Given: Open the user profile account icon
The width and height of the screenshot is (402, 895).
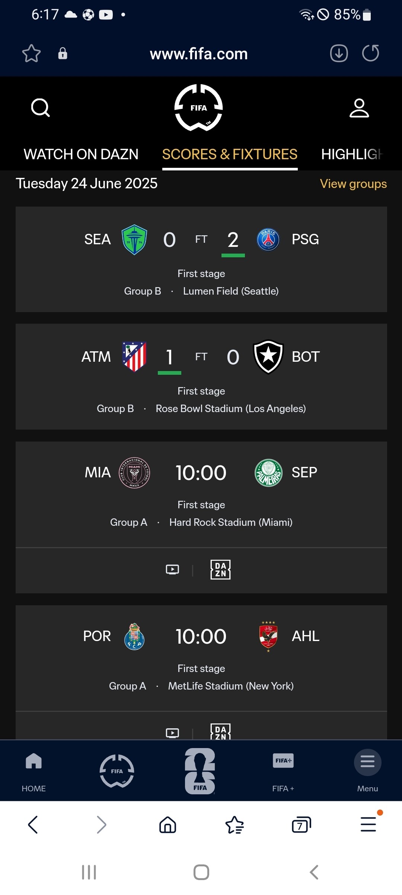Looking at the screenshot, I should (359, 108).
